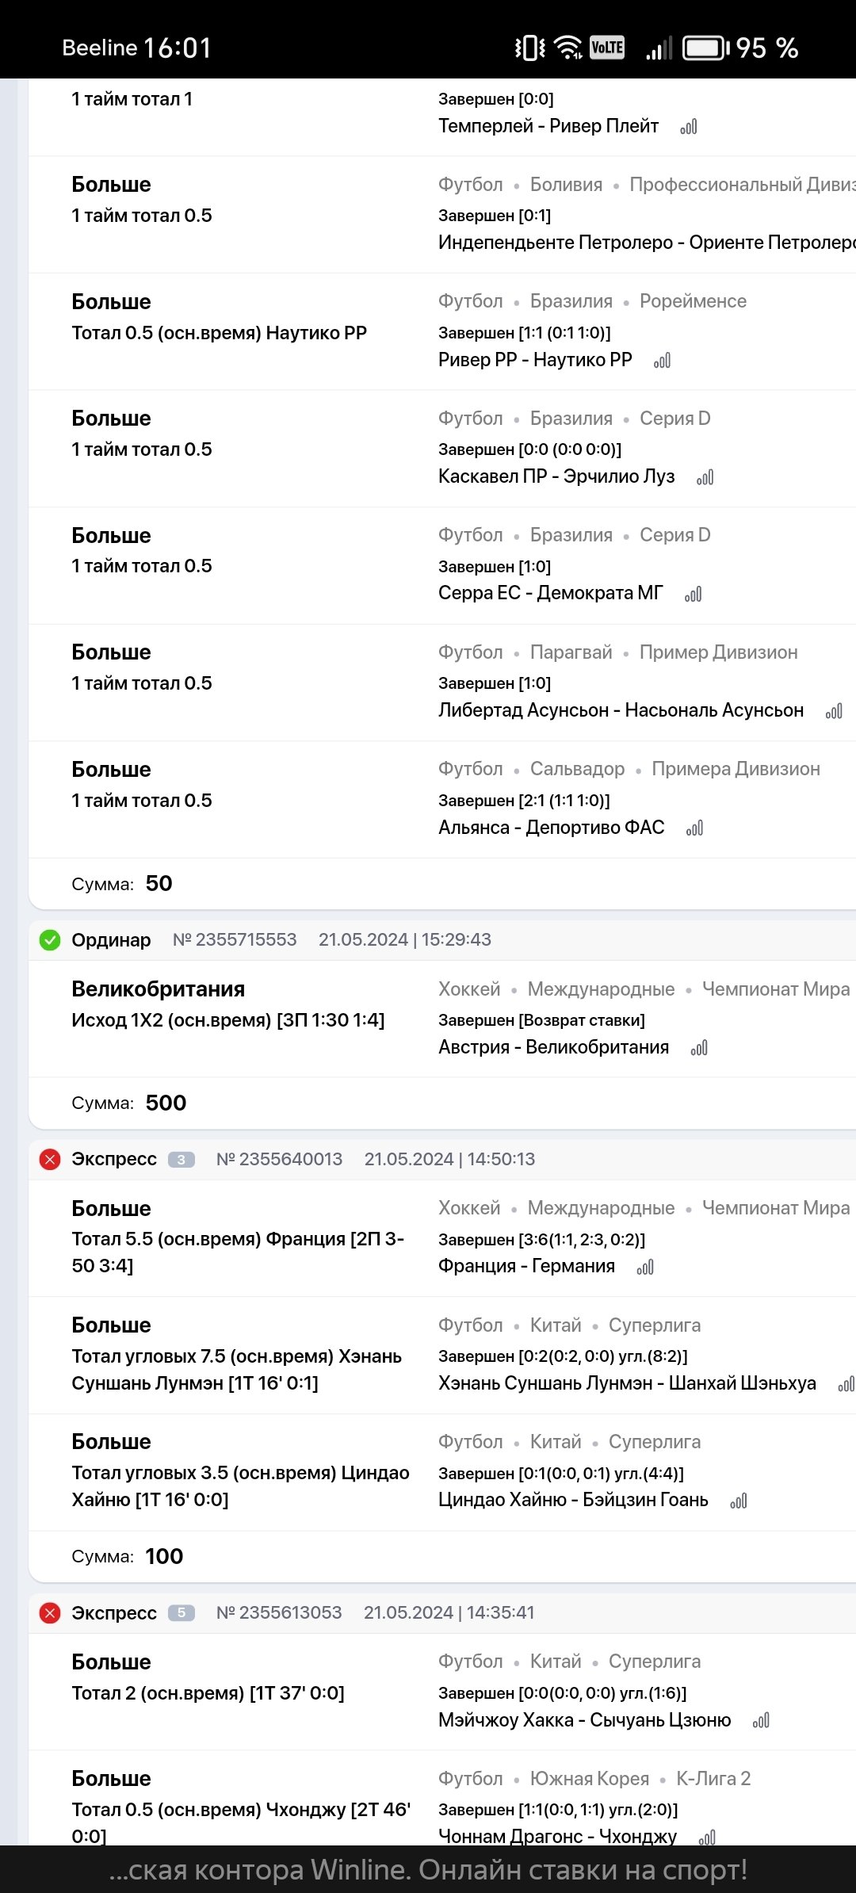Tap the Winline page title bar

428,1870
